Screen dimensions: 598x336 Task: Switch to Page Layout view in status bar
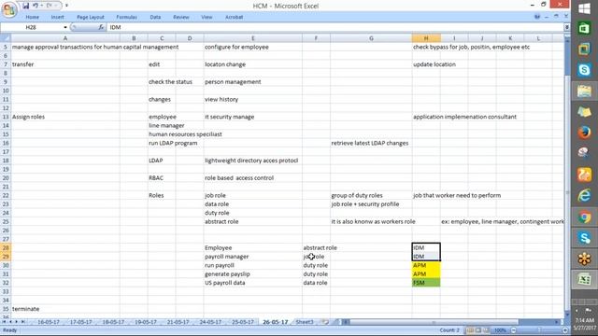click(477, 330)
